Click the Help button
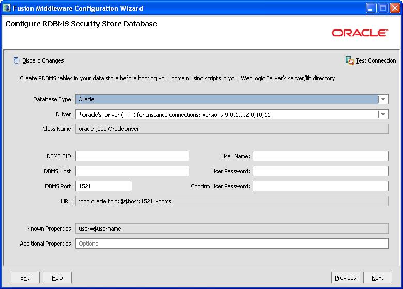This screenshot has height=289, width=403. coord(57,278)
